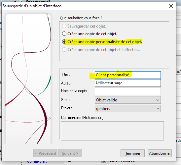Click the Terminer button
Viewport: 181px width, 165px height.
pyautogui.click(x=132, y=153)
